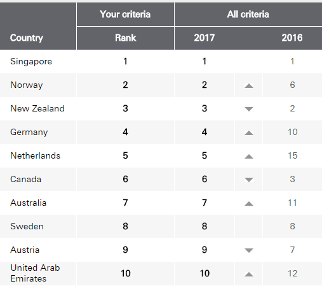The image size is (322, 286).
Task: Select the Your criteria header
Action: point(125,14)
